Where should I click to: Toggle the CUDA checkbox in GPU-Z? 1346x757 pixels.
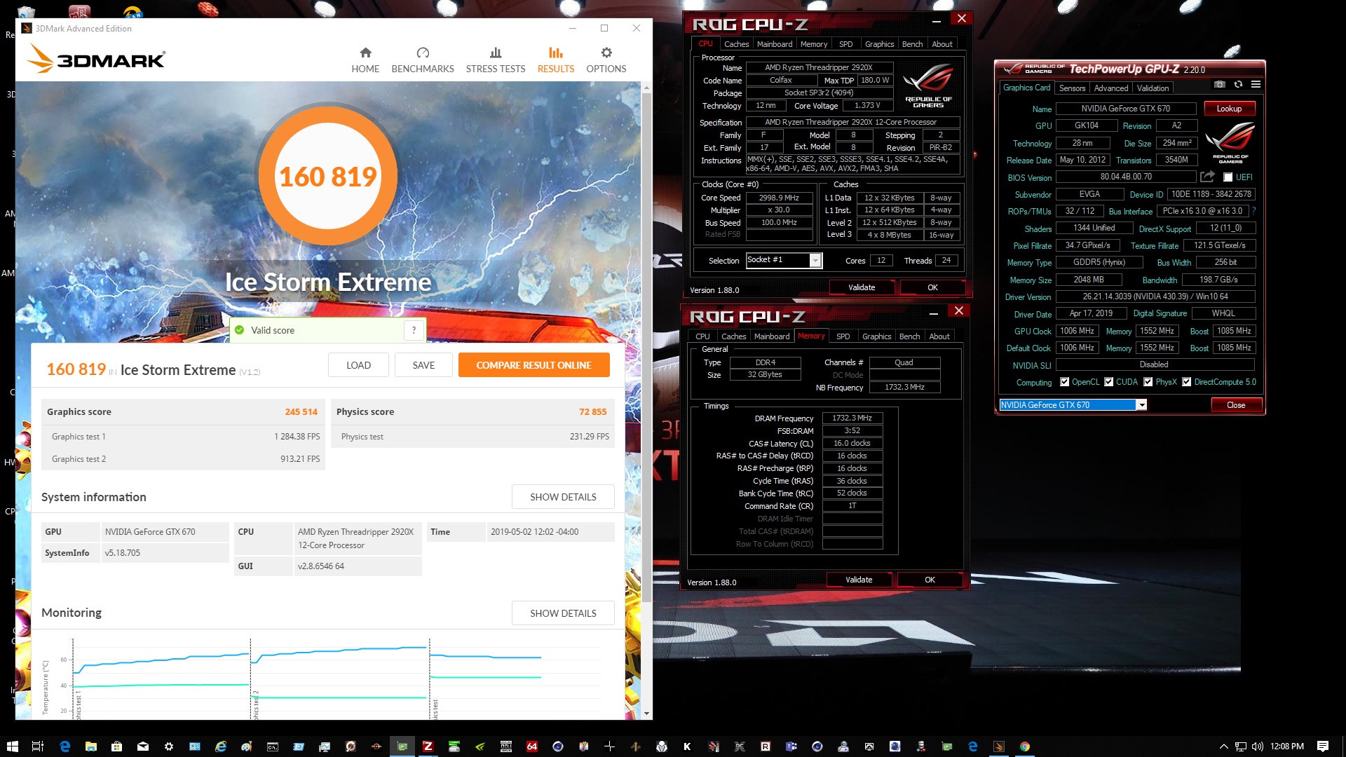click(x=1108, y=382)
